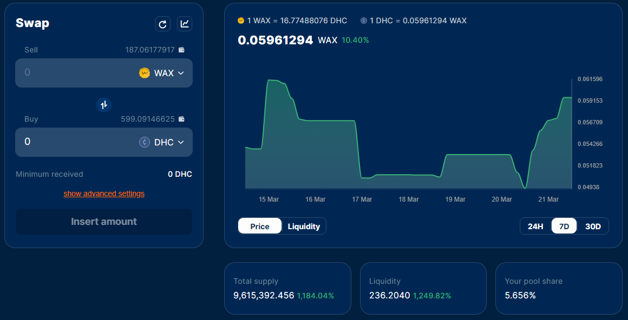Open the WAX token dropdown
Image resolution: width=628 pixels, height=320 pixels.
coord(162,73)
